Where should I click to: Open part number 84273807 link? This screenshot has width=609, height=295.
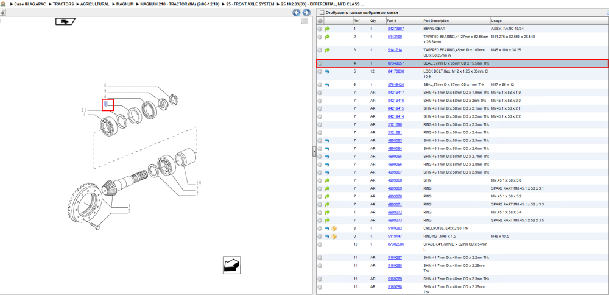(396, 29)
